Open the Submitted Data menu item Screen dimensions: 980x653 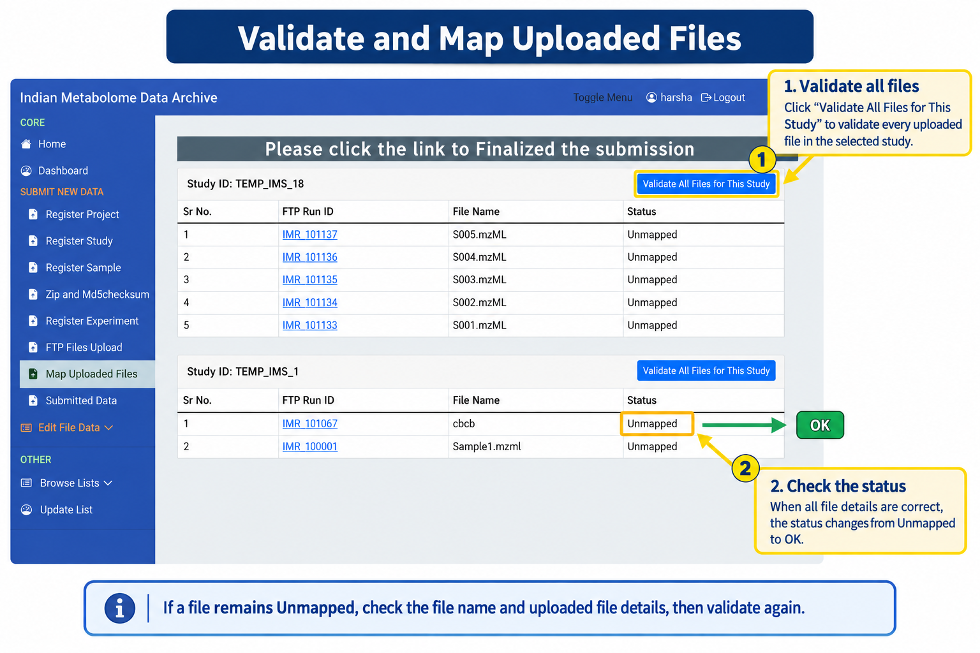[81, 401]
